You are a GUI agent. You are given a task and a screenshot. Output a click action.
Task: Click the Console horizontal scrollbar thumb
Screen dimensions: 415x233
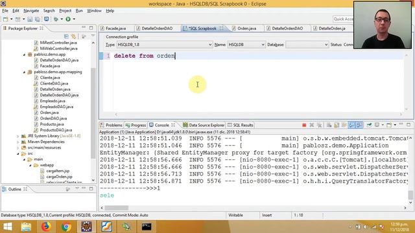pos(117,208)
